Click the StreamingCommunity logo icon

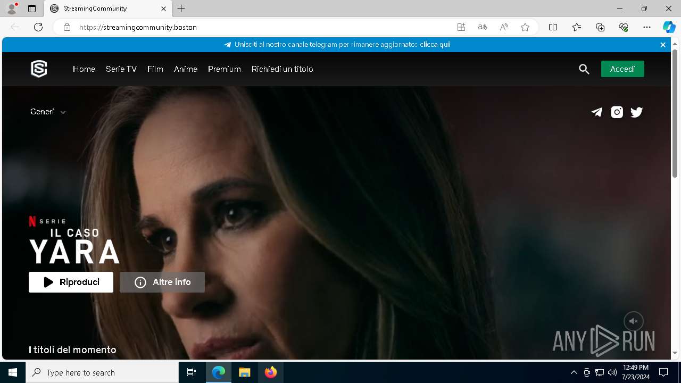(x=39, y=69)
